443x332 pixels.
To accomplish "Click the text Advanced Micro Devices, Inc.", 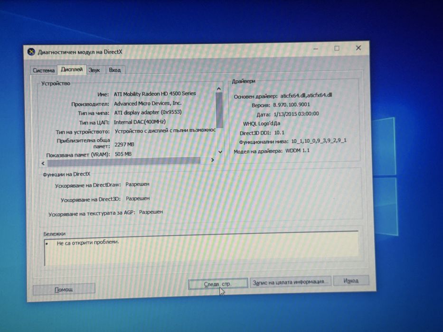I will pos(148,103).
